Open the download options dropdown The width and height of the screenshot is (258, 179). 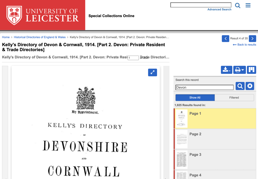[227, 70]
